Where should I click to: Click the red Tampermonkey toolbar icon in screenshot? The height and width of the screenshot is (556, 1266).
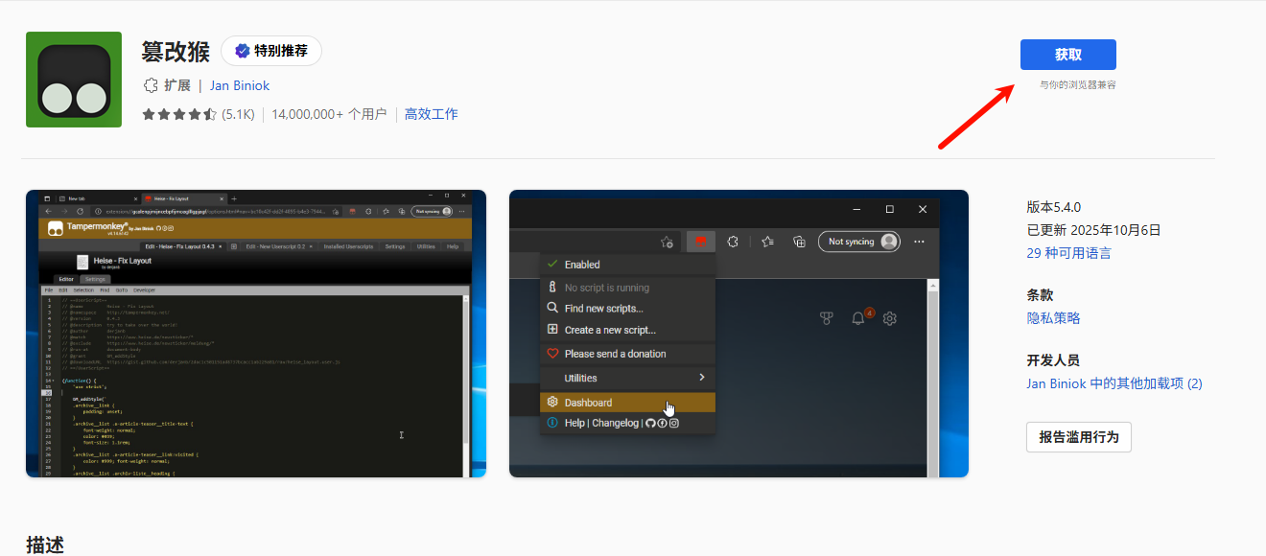click(701, 242)
